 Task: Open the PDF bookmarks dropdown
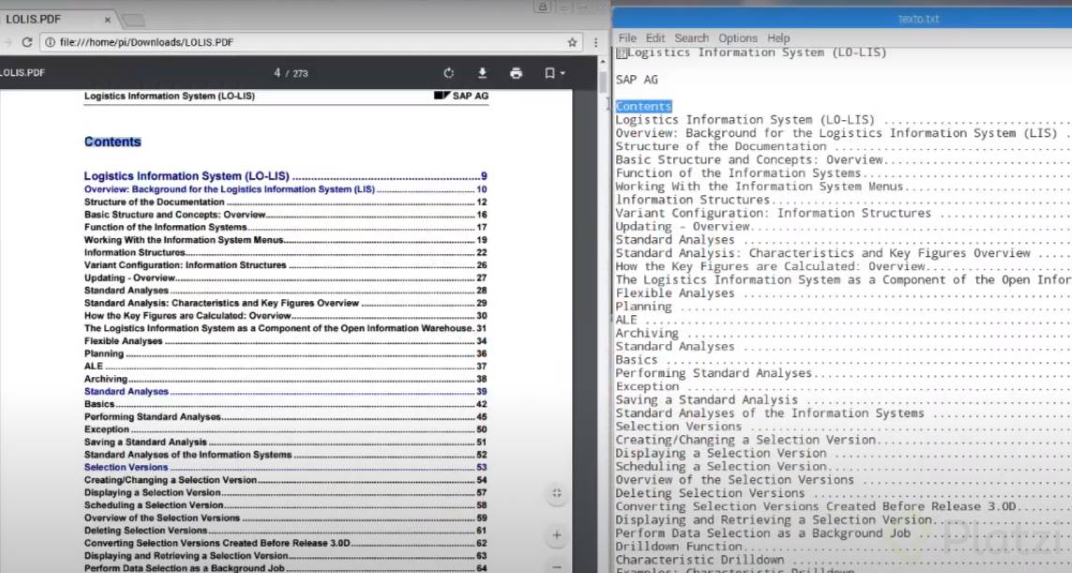[x=554, y=73]
